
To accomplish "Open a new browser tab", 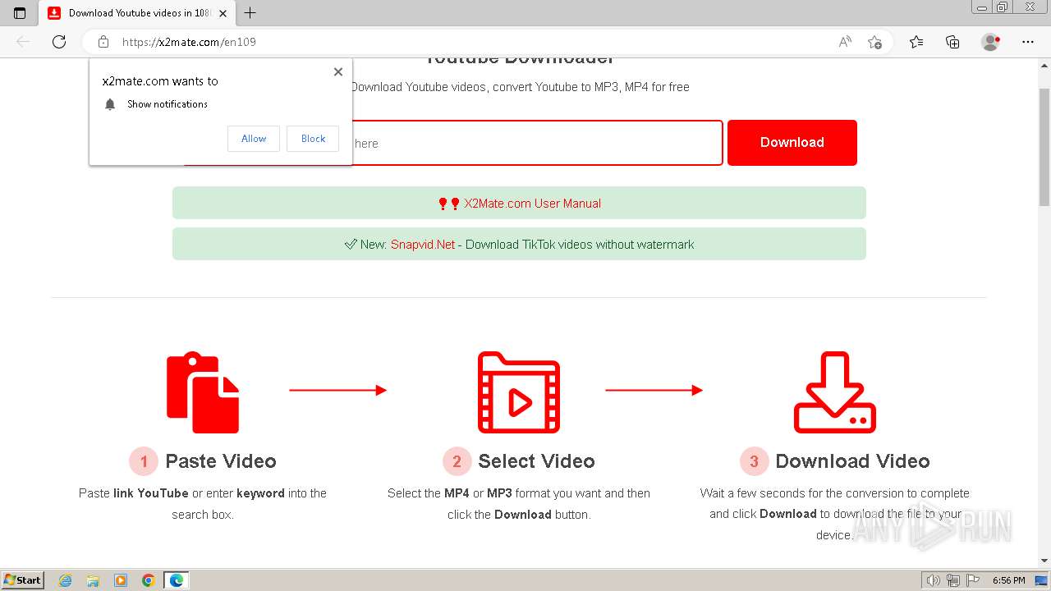I will pos(250,13).
